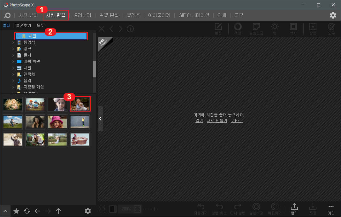Open the 빛 light tool

pyautogui.click(x=275, y=29)
